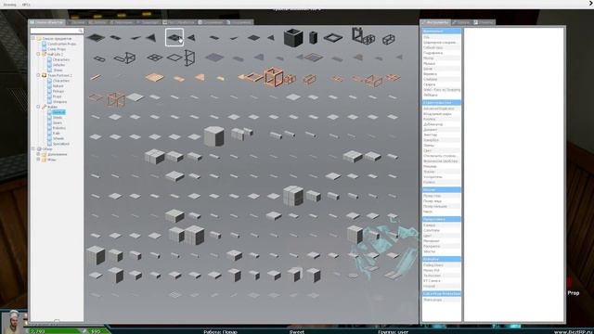594x334 pixels.
Task: Spawn the large gray cube at the far left of the grid
Action: click(x=96, y=255)
